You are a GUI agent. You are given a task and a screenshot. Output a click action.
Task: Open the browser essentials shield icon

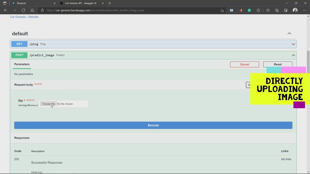click(286, 10)
